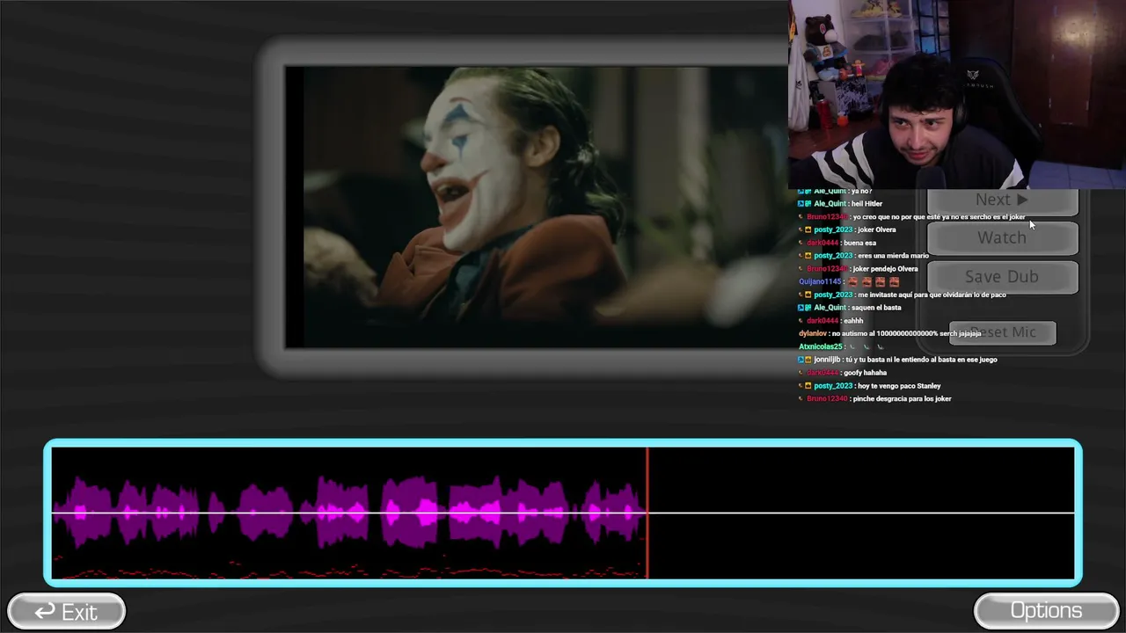Open the Options menu
This screenshot has height=633, width=1126.
point(1046,611)
